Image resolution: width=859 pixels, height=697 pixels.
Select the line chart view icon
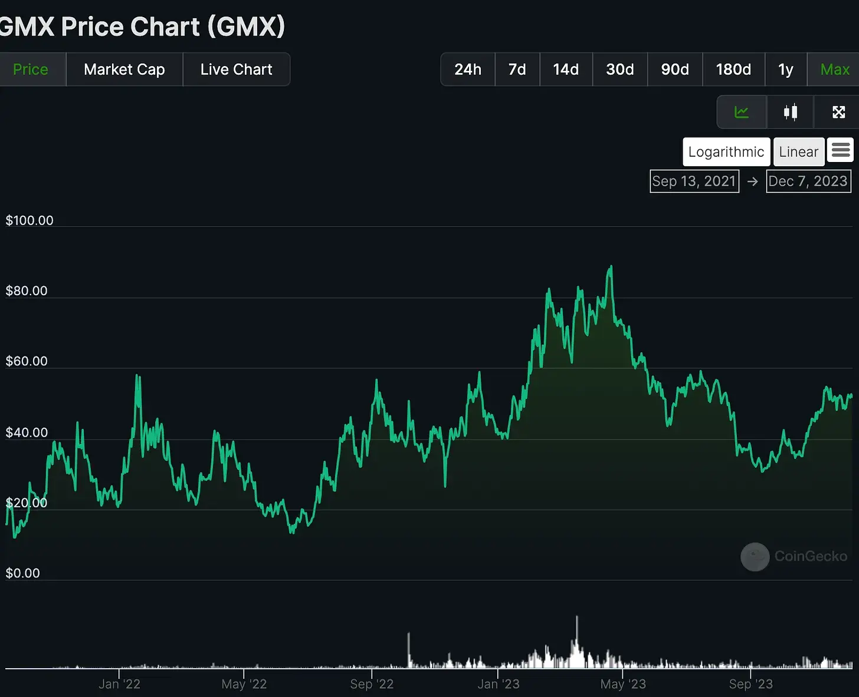[742, 112]
